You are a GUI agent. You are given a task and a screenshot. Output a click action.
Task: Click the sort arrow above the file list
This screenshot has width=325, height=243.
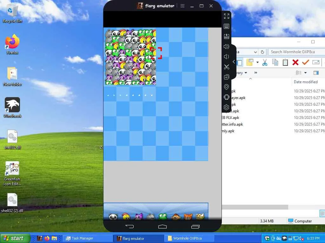point(251,79)
